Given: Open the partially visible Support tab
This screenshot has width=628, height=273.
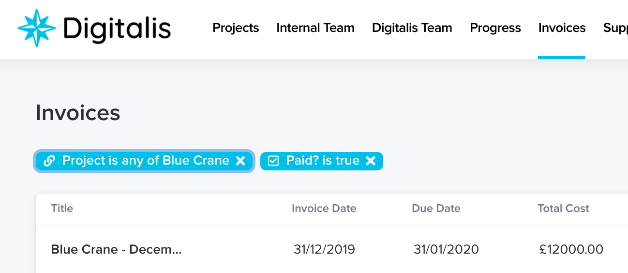Looking at the screenshot, I should pyautogui.click(x=615, y=28).
